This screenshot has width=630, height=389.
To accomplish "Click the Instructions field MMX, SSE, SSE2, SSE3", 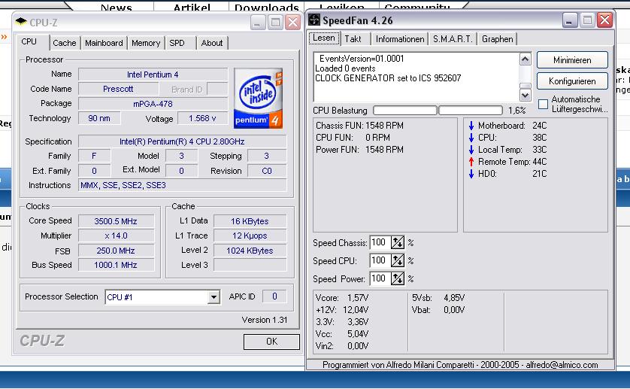I will tap(183, 185).
